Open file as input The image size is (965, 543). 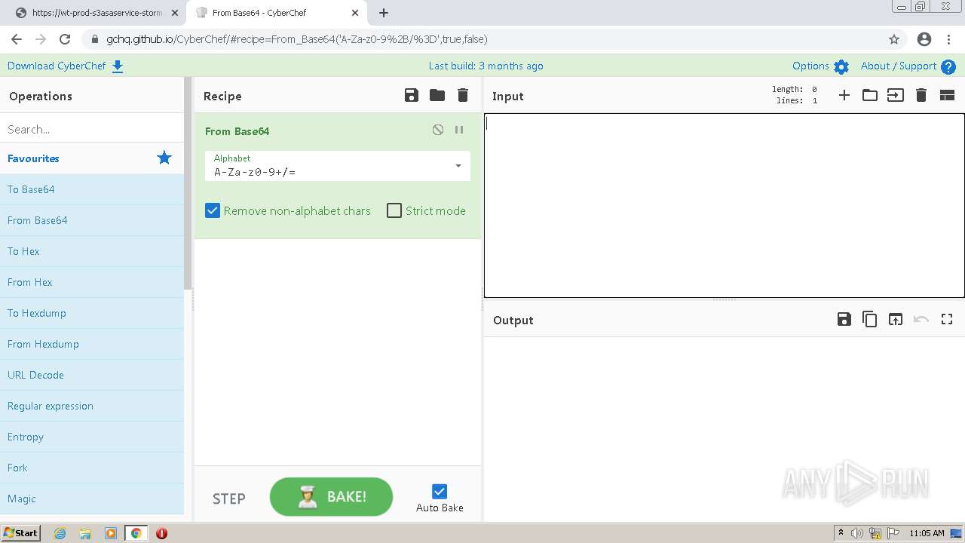[896, 95]
